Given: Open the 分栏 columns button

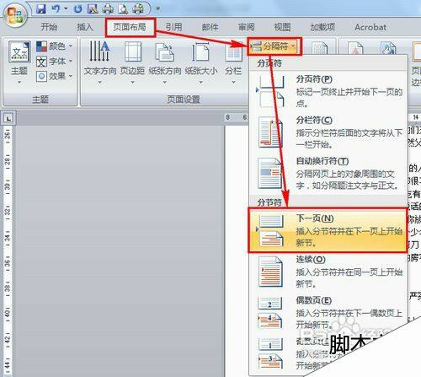Looking at the screenshot, I should 233,62.
